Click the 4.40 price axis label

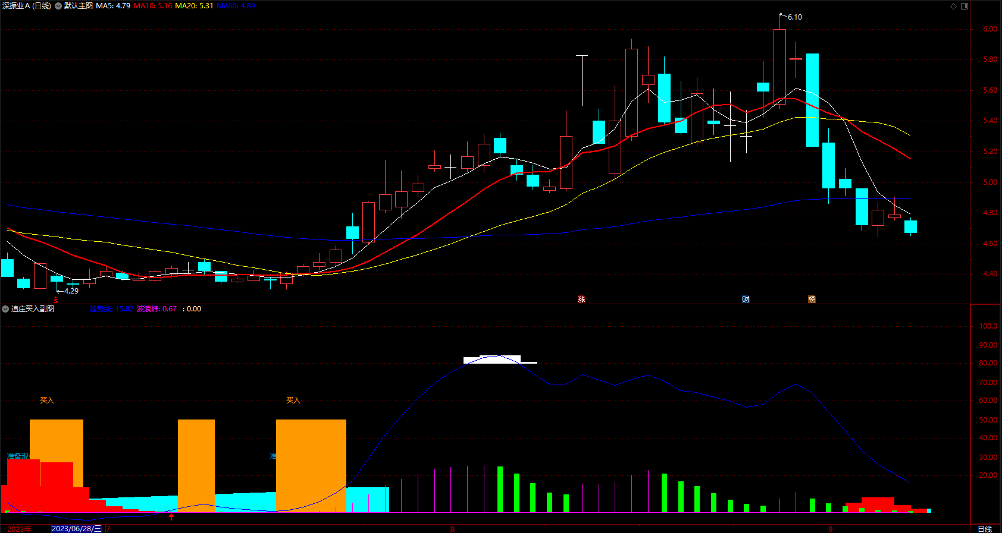coord(990,274)
